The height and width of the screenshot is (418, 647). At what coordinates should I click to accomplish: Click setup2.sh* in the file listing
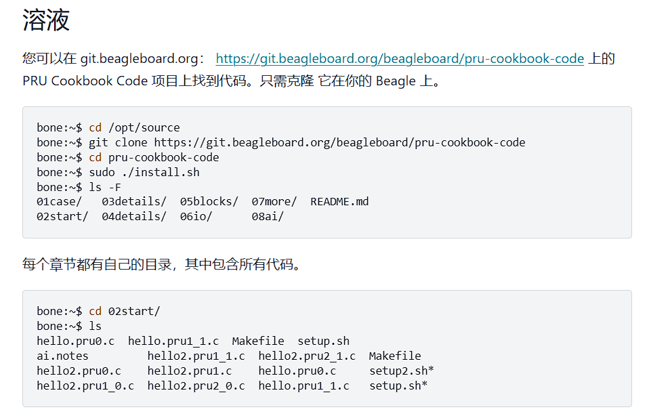point(402,371)
